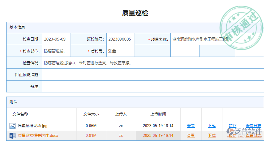Image resolution: width=265 pixels, height=141 pixels.
Task: Open the 质量巡检现场.jpg file name
Action: click(32, 126)
